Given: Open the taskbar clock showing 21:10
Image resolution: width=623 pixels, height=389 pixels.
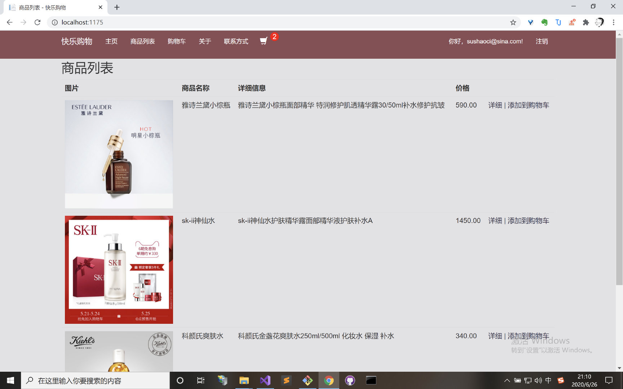Looking at the screenshot, I should 584,380.
